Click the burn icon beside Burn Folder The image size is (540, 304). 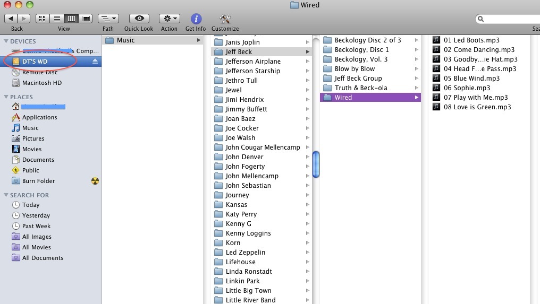95,181
